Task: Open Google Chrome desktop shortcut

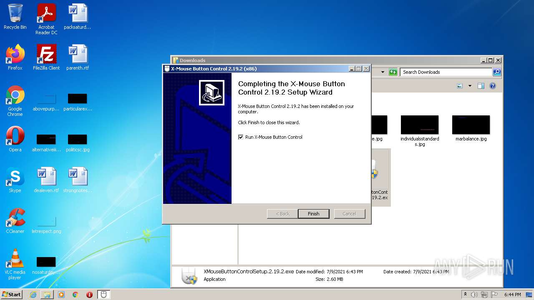Action: [15, 101]
